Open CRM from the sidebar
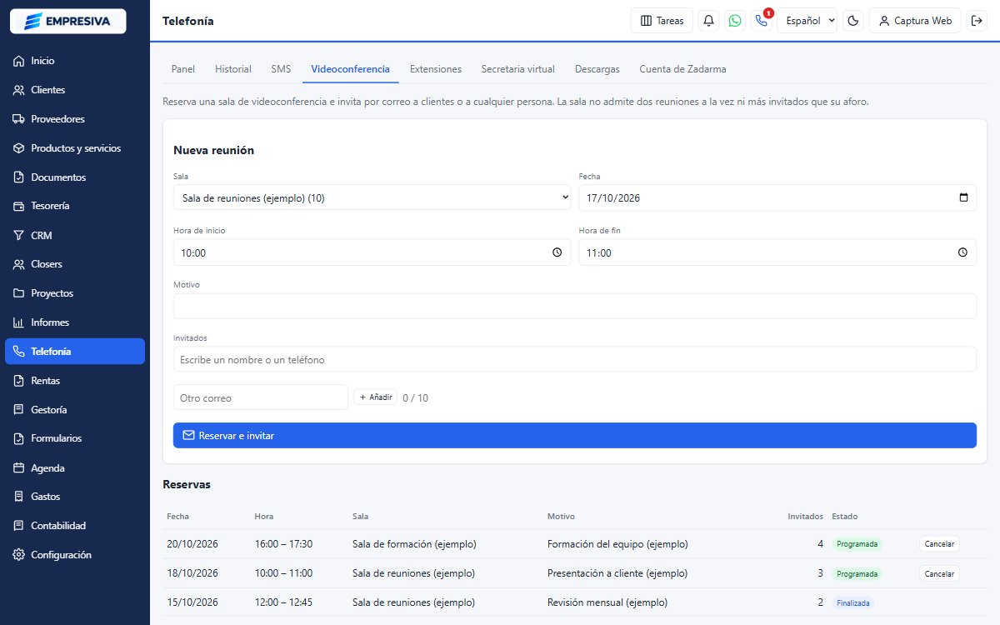 (x=75, y=236)
